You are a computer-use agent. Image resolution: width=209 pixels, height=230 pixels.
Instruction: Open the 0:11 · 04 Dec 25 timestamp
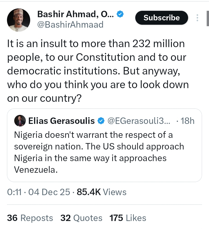click(38, 192)
